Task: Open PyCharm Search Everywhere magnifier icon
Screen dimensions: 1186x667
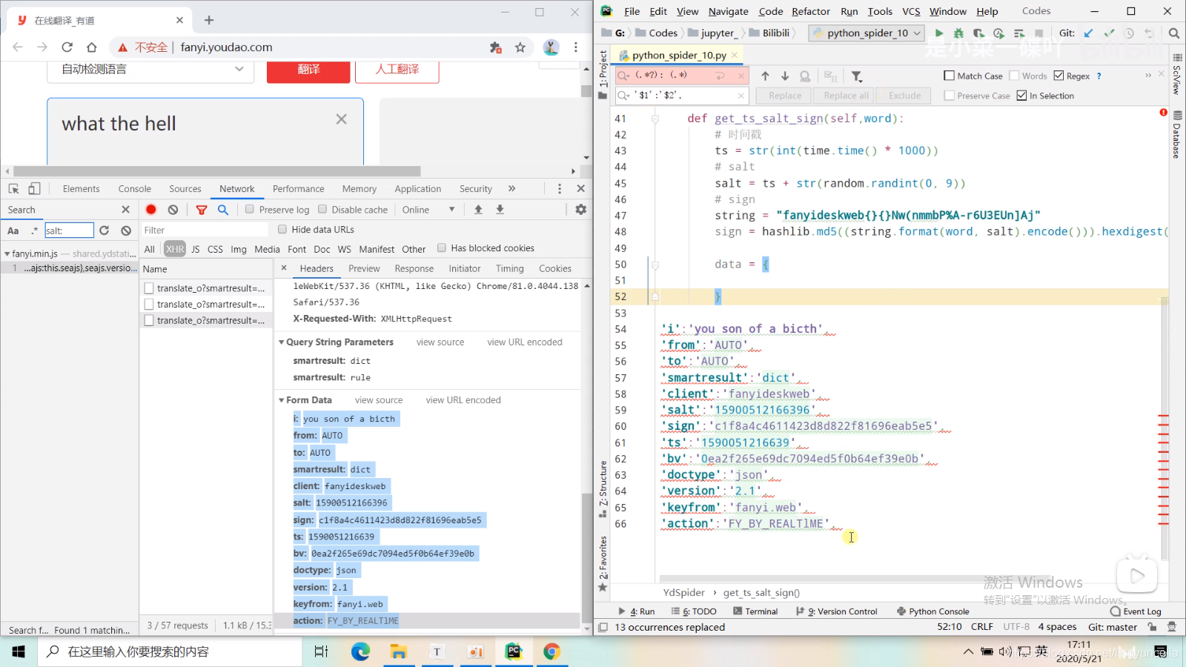Action: point(1174,33)
